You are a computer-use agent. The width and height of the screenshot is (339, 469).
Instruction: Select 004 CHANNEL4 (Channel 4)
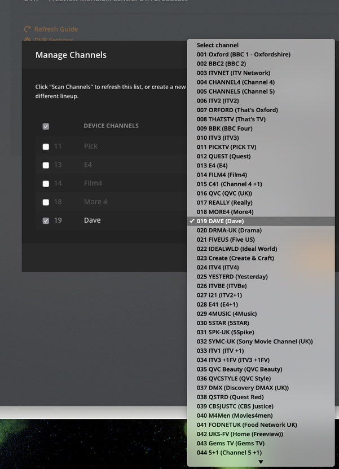pyautogui.click(x=261, y=82)
